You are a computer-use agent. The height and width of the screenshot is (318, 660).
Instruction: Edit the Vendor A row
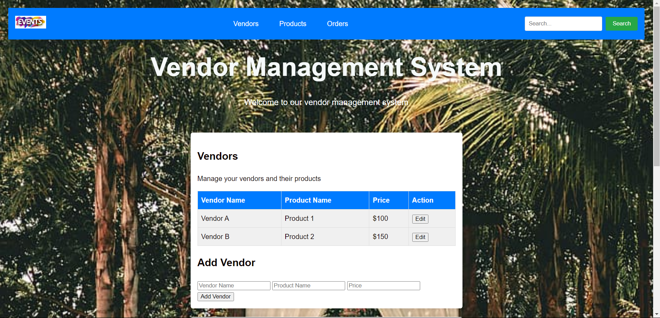point(420,219)
